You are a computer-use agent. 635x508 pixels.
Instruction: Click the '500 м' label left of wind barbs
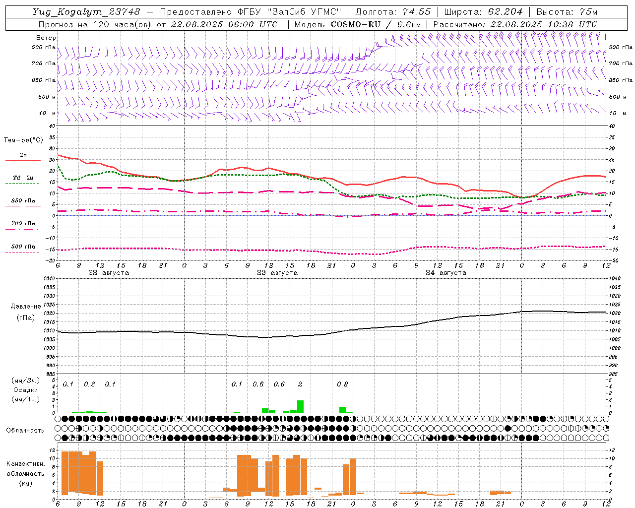pyautogui.click(x=47, y=97)
